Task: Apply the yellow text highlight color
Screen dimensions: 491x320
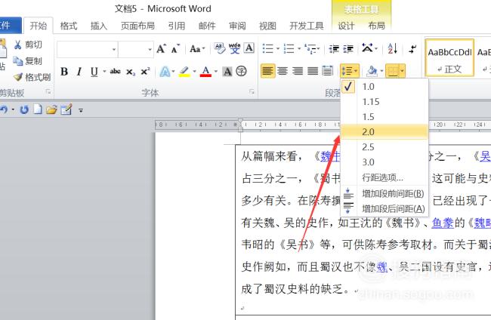Action: tap(184, 72)
